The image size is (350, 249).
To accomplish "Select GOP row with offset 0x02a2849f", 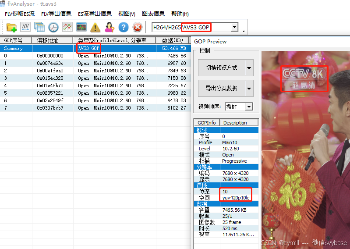I will 95,100.
